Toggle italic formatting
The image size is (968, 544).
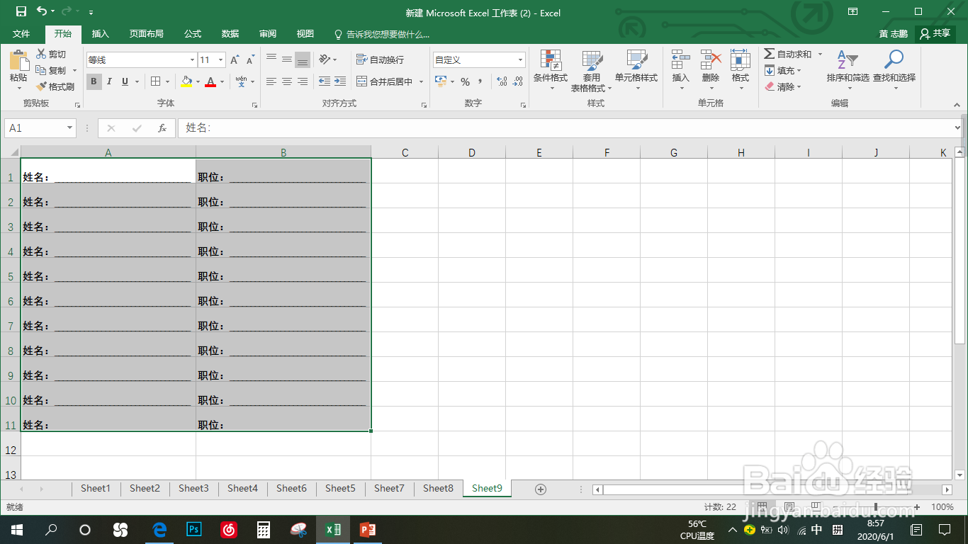pos(109,81)
